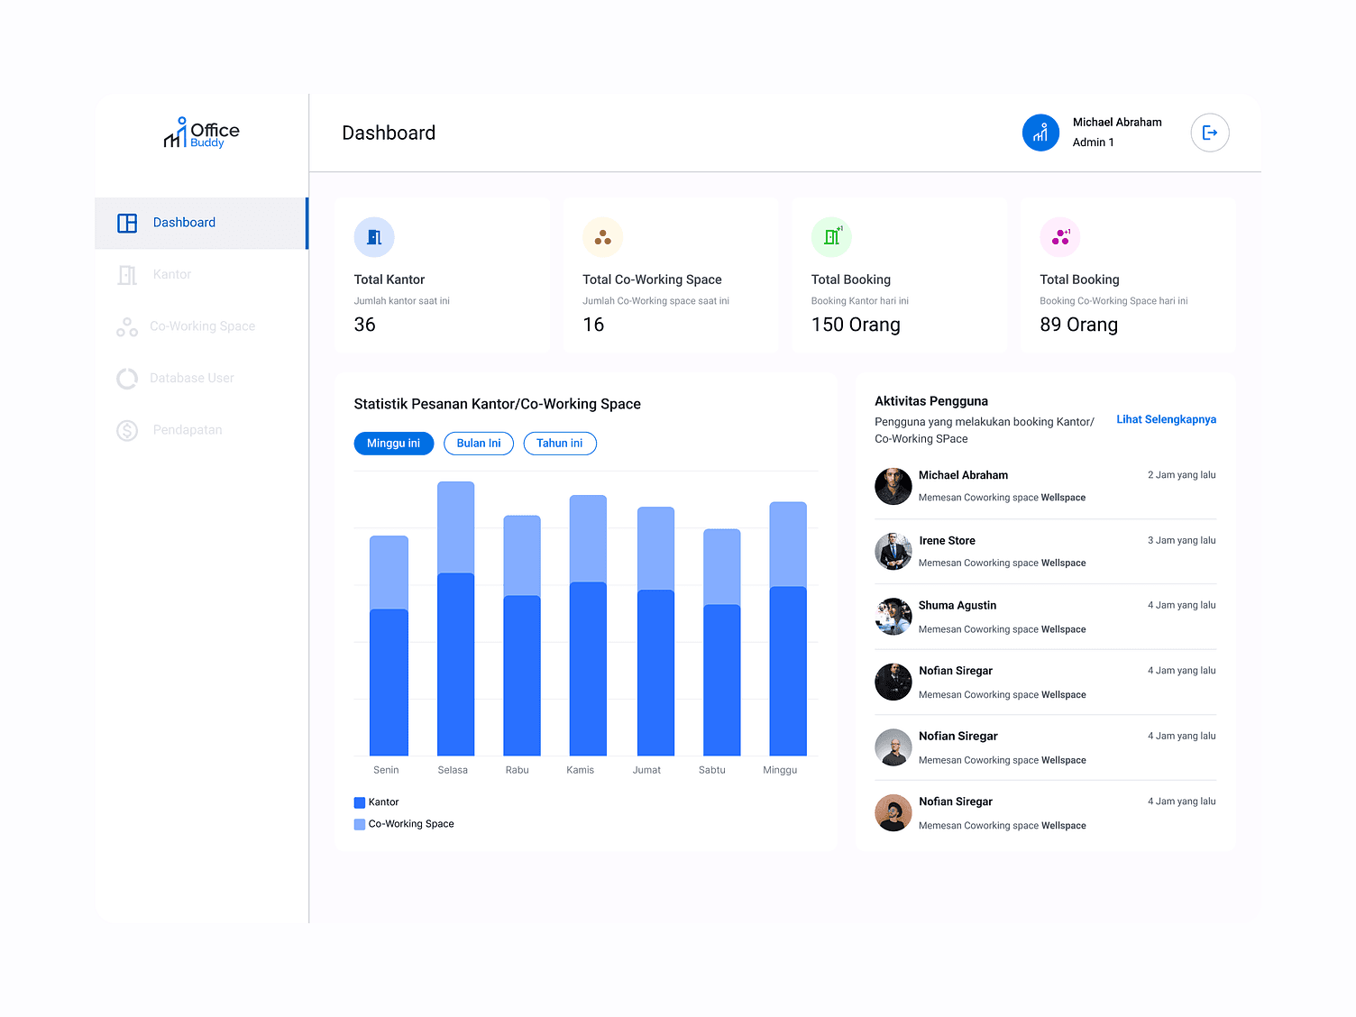This screenshot has height=1017, width=1356.
Task: Click the Sabtu chart bar
Action: point(722,642)
